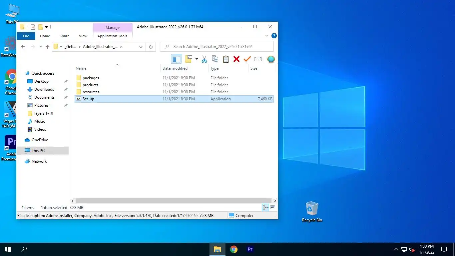455x256 pixels.
Task: Click the Copy icon in toolbar
Action: [x=215, y=59]
